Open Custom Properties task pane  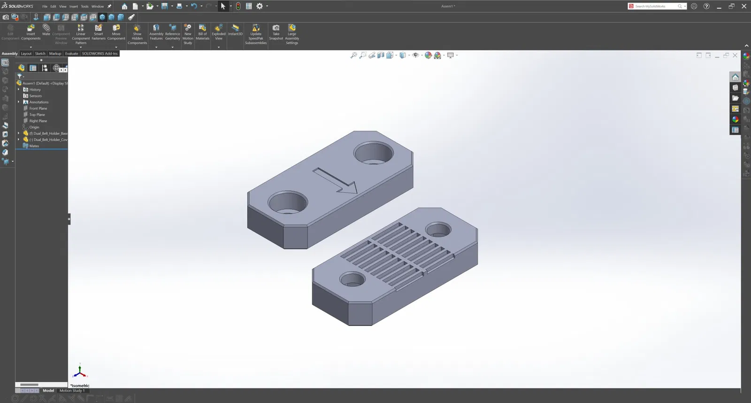[x=736, y=130]
